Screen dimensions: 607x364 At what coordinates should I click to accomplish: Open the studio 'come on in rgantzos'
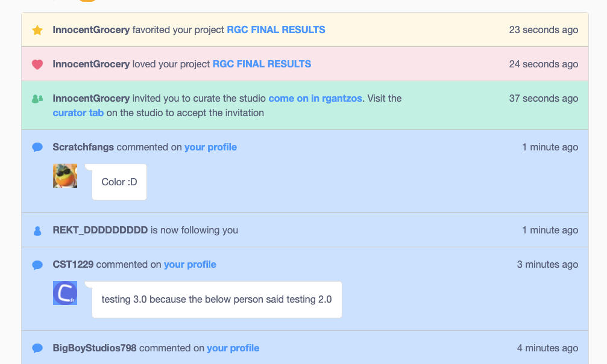[x=315, y=98]
